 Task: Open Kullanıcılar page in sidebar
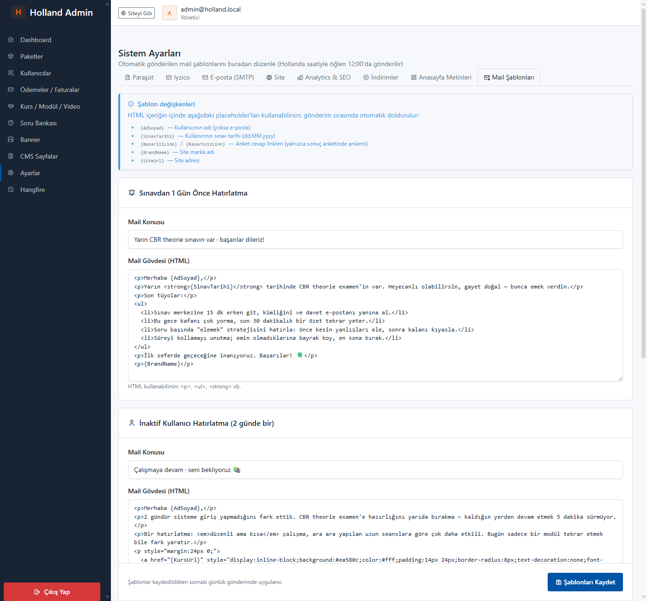[55, 73]
